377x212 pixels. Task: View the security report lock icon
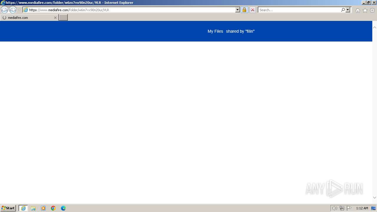(x=244, y=10)
